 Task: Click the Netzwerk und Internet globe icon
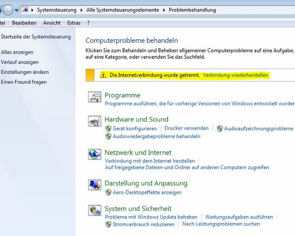[94, 154]
